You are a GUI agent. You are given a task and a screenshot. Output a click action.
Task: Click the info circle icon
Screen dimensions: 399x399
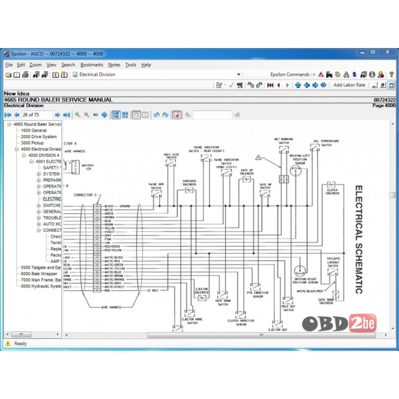pos(372,75)
